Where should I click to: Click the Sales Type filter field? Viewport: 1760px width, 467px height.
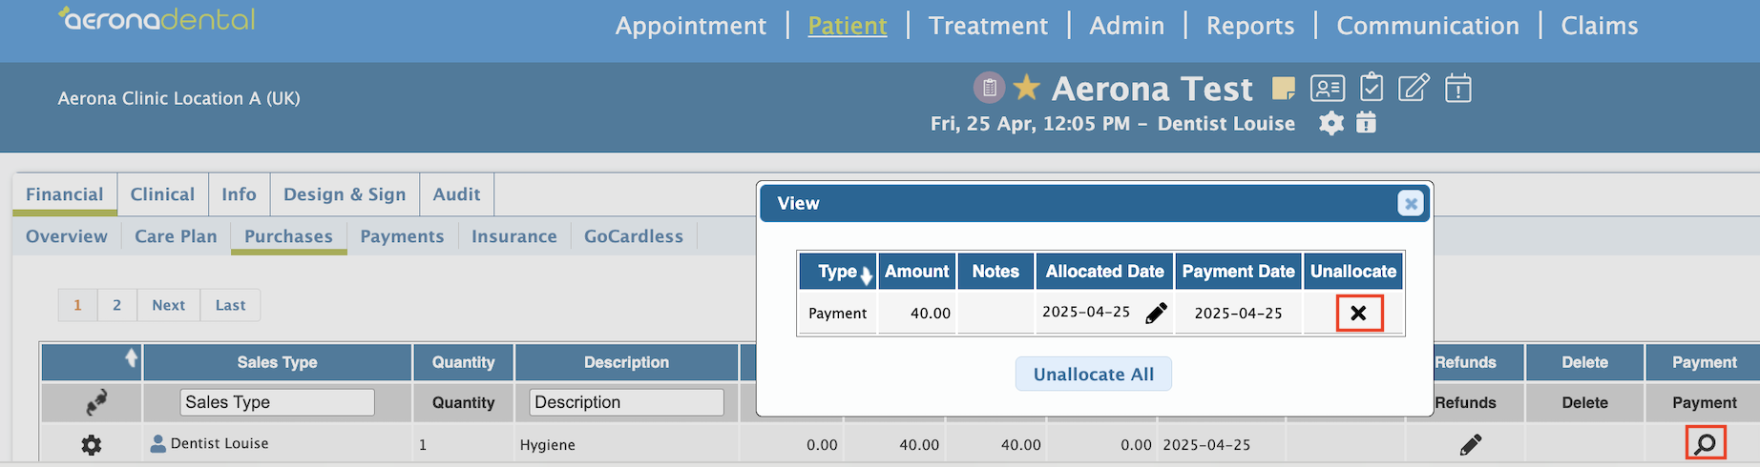277,402
